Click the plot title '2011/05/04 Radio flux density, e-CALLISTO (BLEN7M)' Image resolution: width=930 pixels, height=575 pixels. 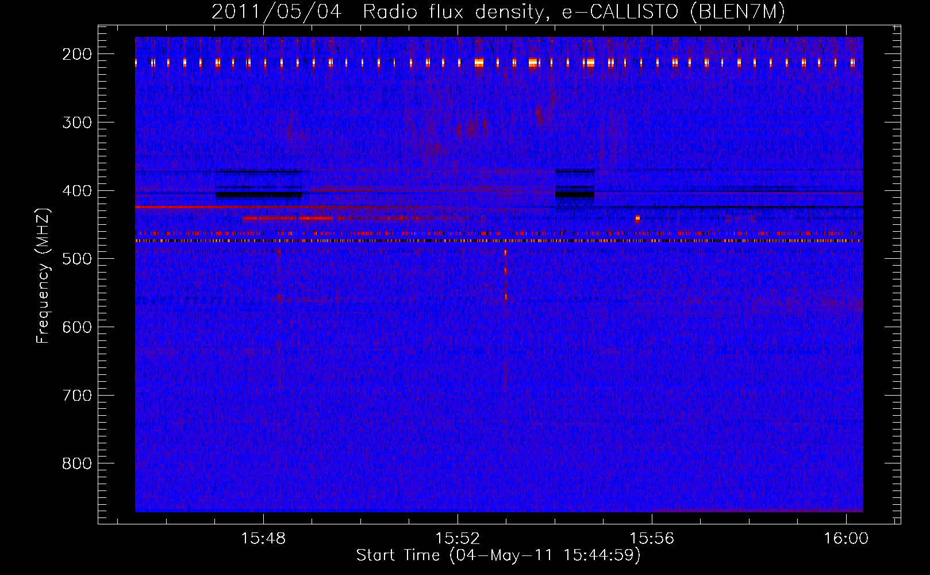tap(498, 12)
